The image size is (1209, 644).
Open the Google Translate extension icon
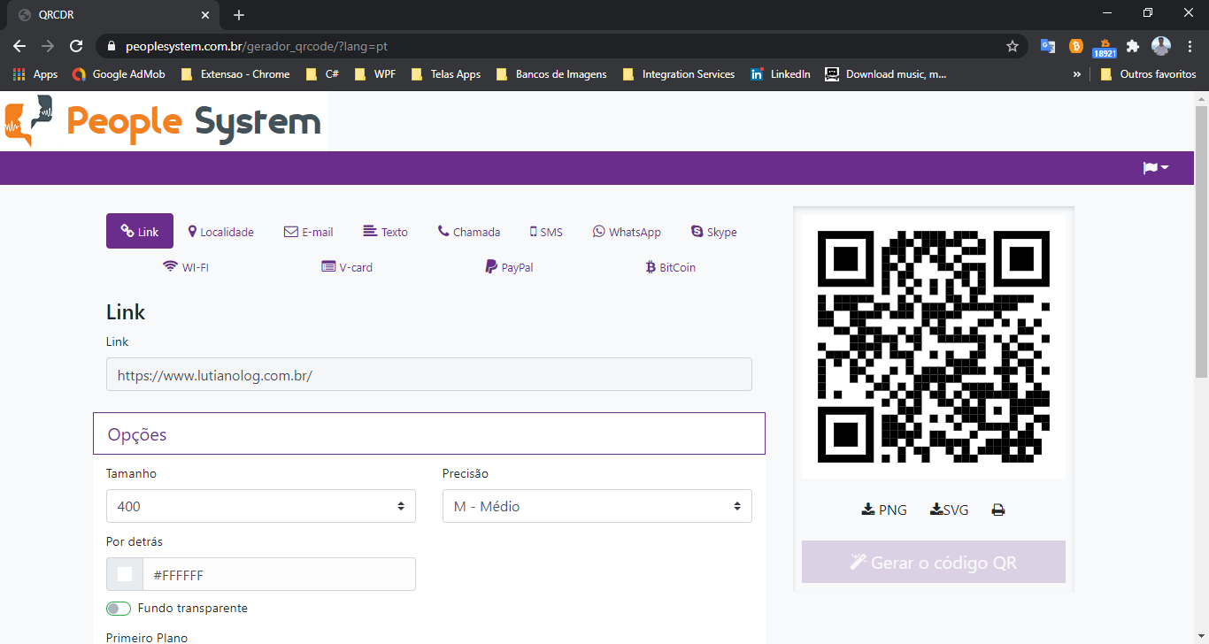click(x=1047, y=46)
